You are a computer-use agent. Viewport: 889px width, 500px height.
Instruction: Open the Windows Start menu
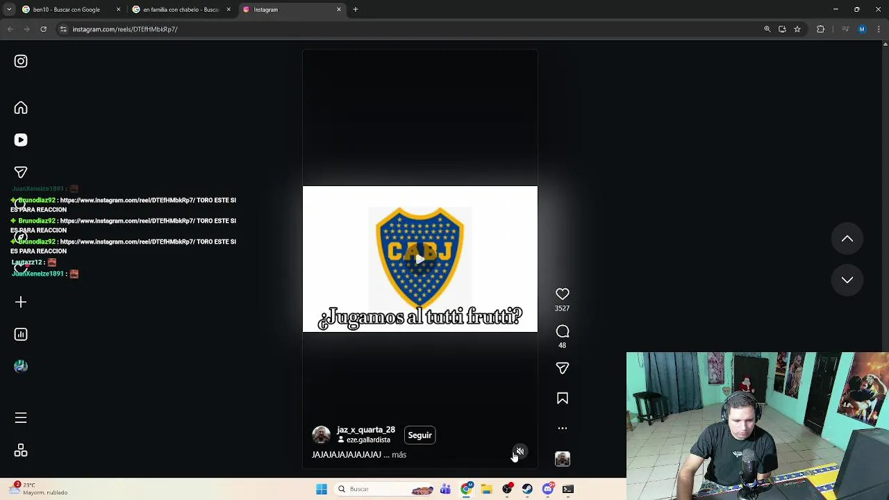click(322, 490)
